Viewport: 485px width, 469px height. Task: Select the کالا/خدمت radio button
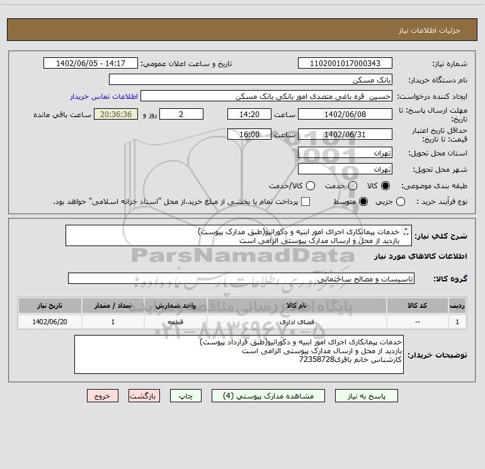click(x=311, y=186)
